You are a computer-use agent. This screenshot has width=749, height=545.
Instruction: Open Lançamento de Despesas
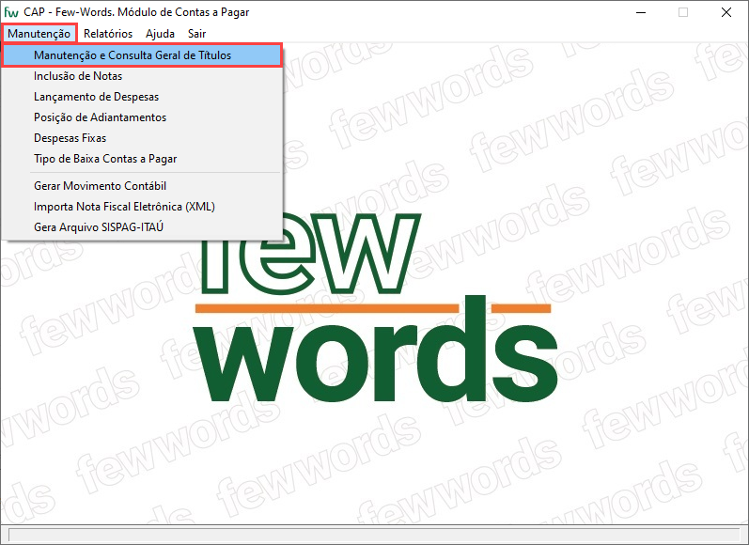point(142,97)
